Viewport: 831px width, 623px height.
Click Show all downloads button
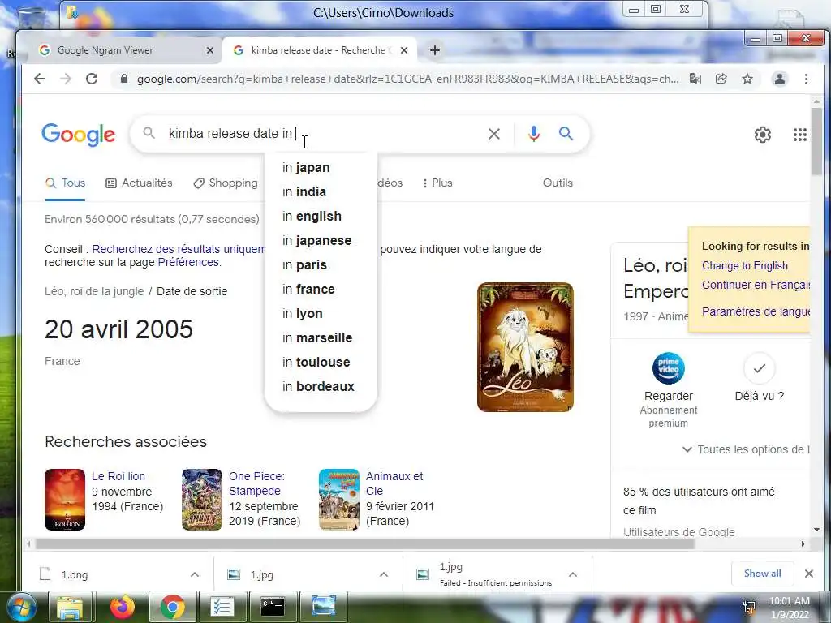[762, 574]
